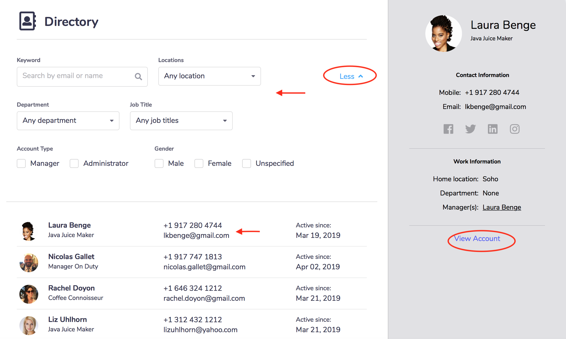Click Nicolas Gallet's avatar in the list
Viewport: 566px width, 339px height.
pos(29,263)
